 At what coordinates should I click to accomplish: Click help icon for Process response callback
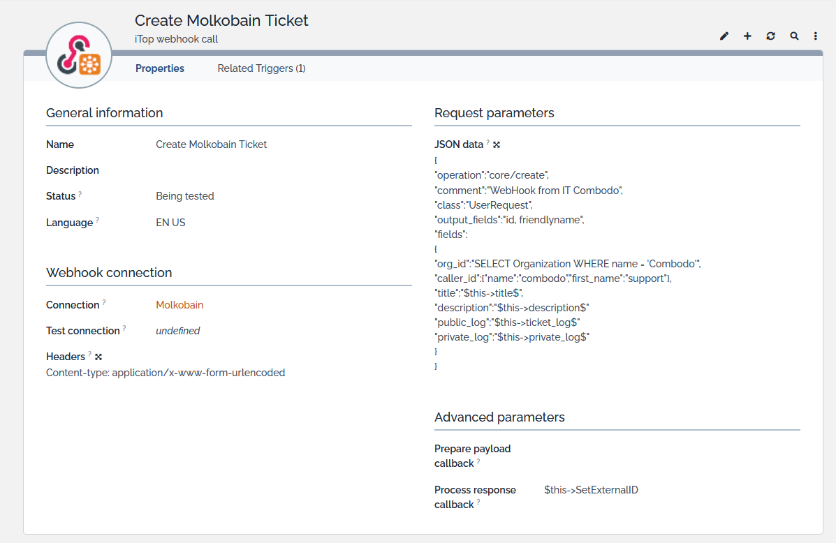coord(478,503)
